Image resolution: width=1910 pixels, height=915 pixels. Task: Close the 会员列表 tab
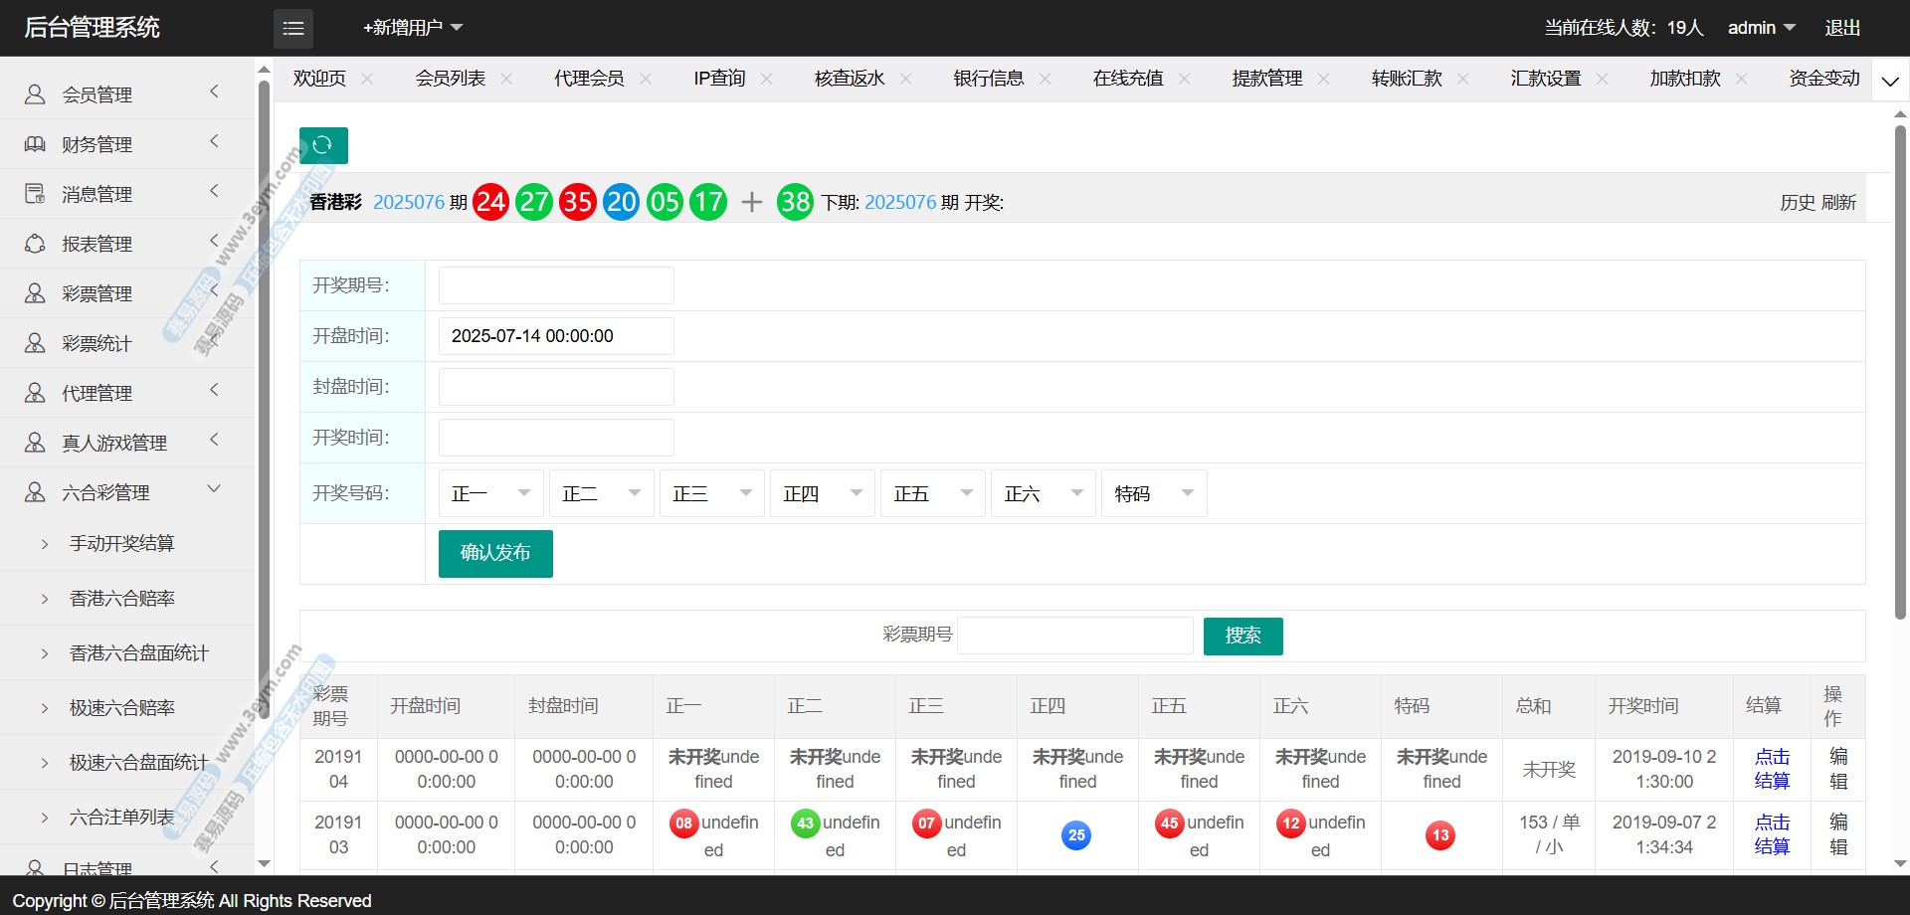coord(506,79)
